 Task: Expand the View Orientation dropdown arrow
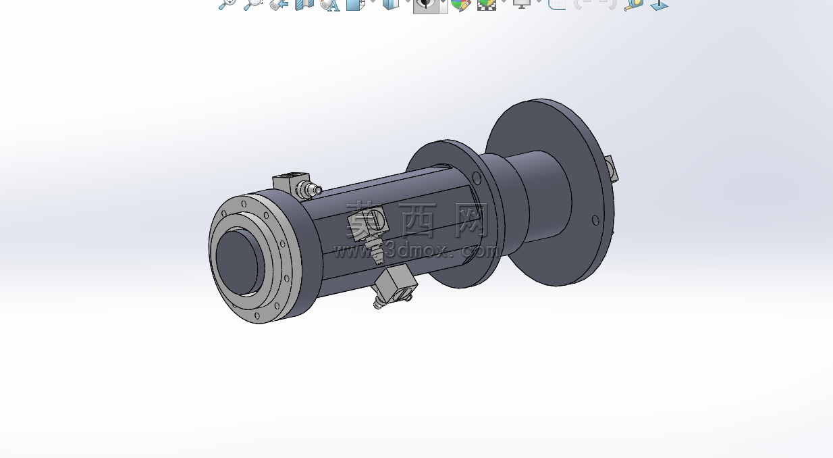pos(373,3)
